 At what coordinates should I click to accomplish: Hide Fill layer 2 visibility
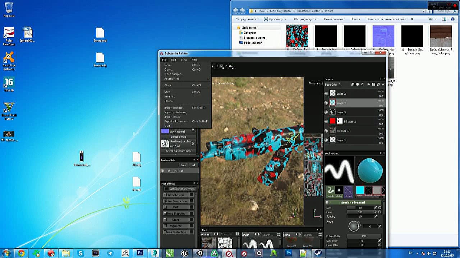pyautogui.click(x=326, y=121)
